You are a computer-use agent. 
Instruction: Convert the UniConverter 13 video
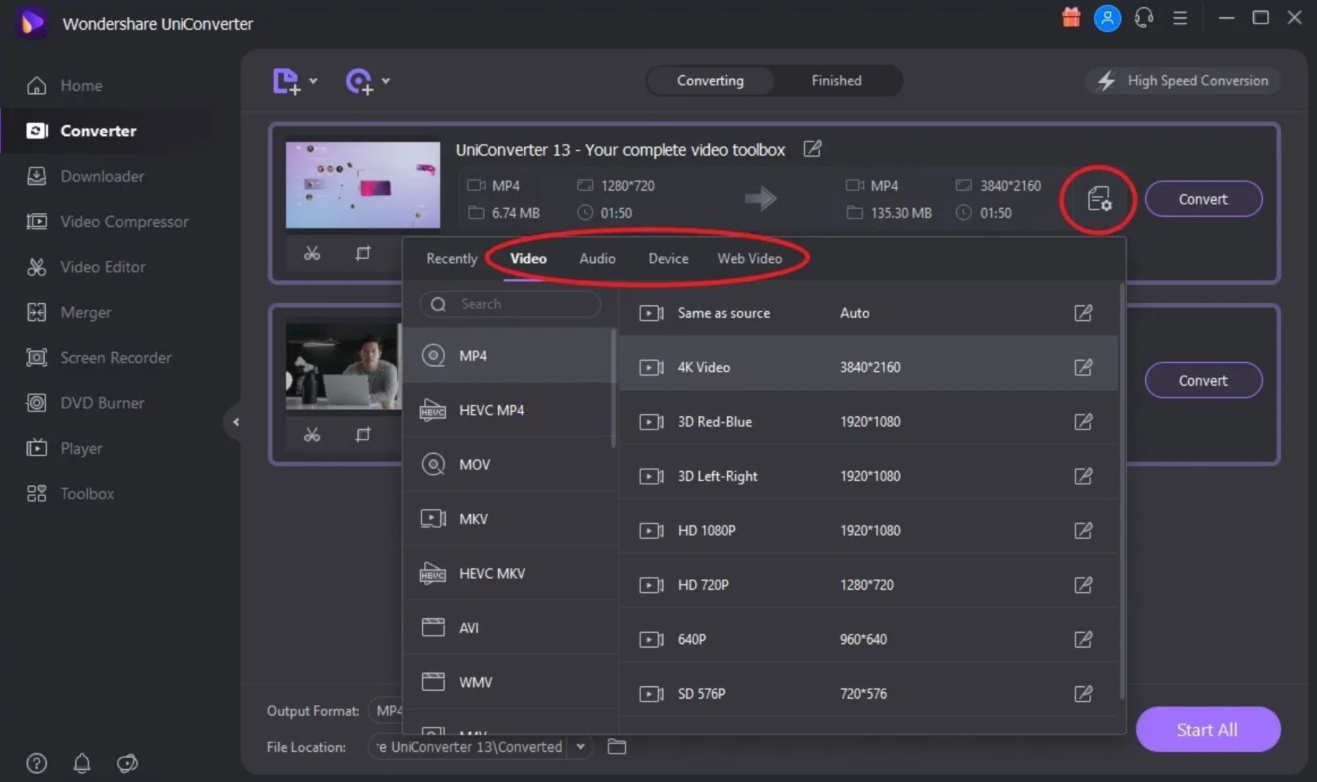point(1203,199)
